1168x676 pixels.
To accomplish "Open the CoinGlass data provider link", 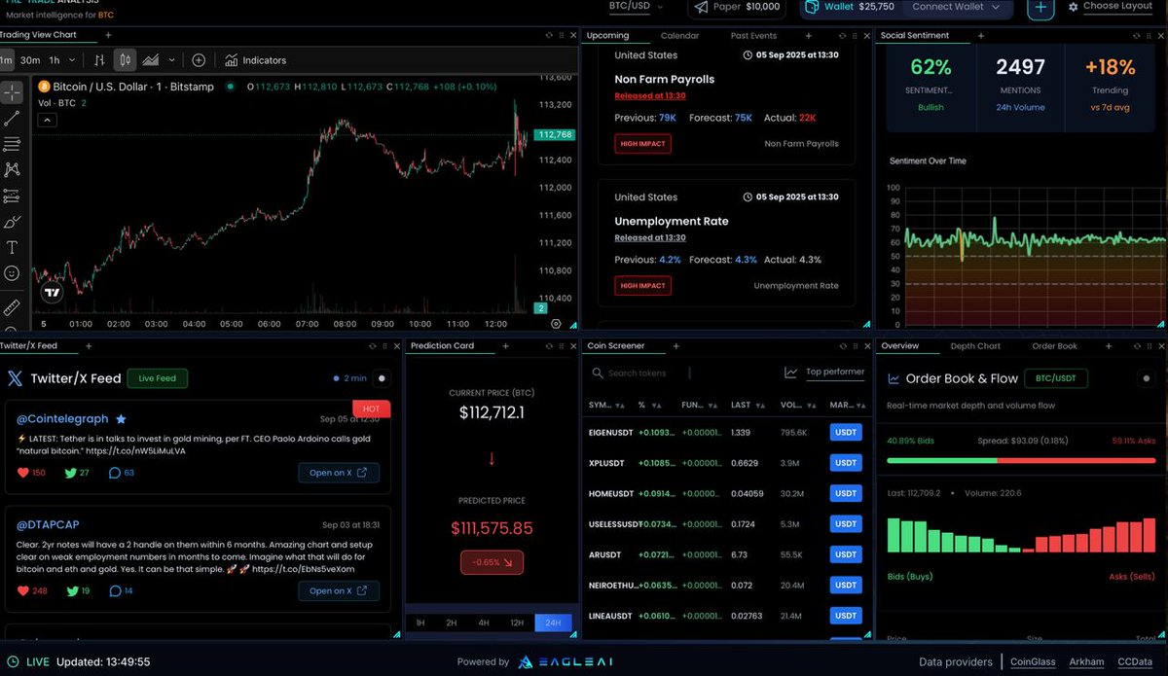I will tap(1034, 662).
